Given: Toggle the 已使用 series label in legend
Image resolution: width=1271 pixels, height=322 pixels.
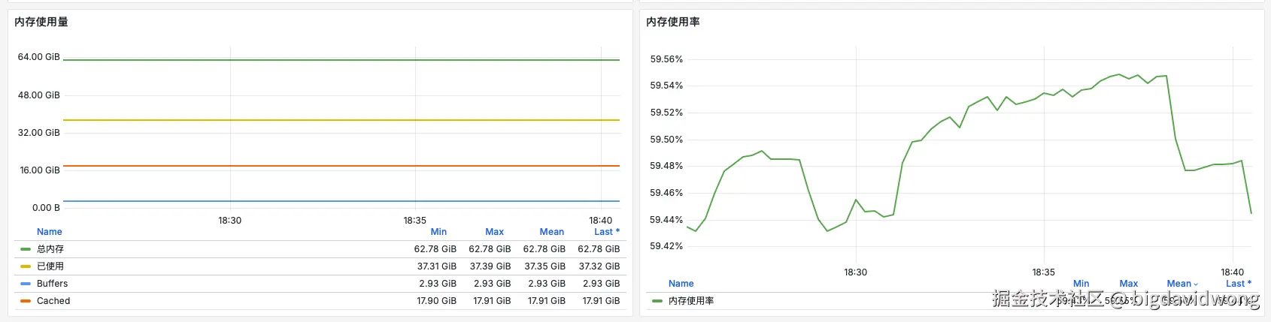Looking at the screenshot, I should point(50,266).
